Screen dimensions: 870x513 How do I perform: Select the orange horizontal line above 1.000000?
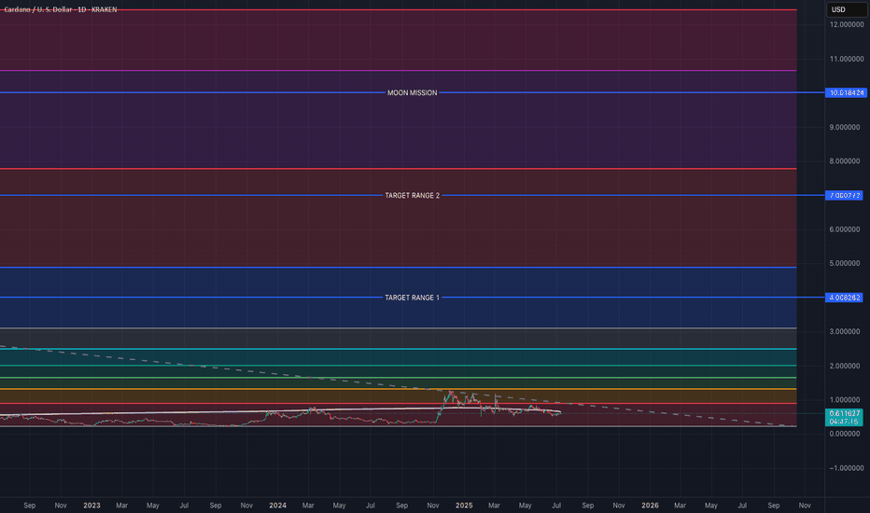[x=398, y=389]
